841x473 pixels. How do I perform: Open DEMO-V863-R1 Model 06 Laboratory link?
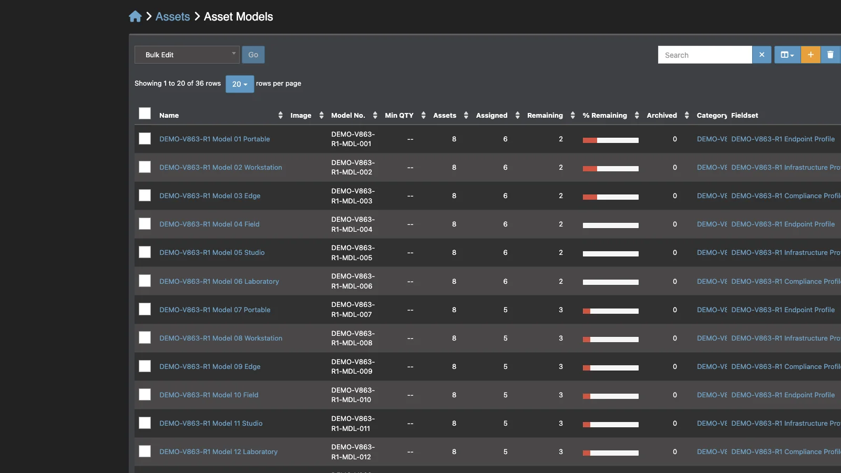(x=219, y=281)
